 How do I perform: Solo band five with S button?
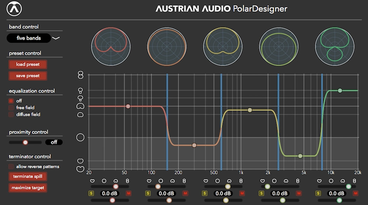point(318,193)
